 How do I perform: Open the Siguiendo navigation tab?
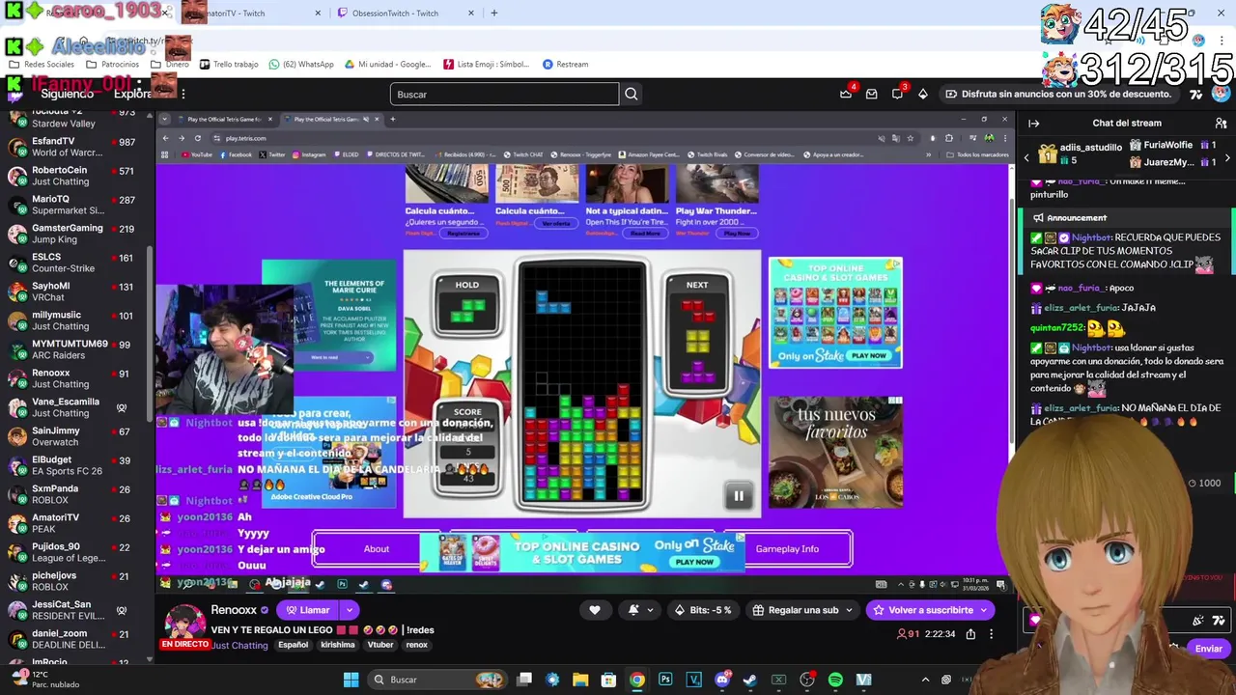click(68, 94)
